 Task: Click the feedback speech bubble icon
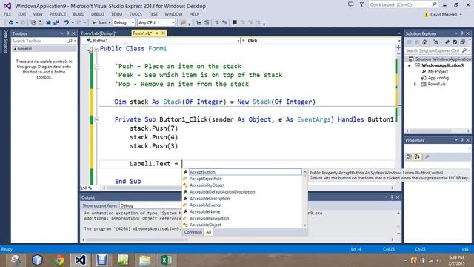click(350, 4)
